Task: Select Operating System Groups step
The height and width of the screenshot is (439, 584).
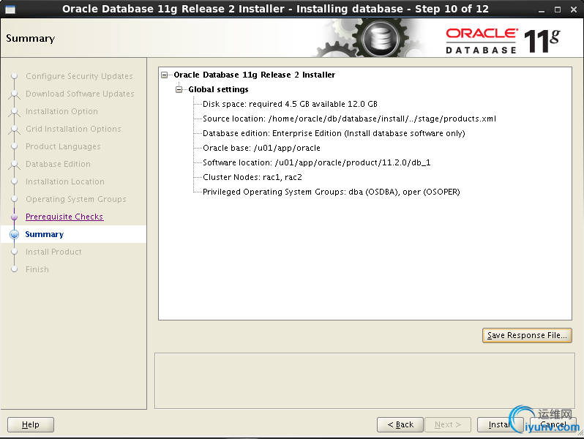Action: point(76,199)
